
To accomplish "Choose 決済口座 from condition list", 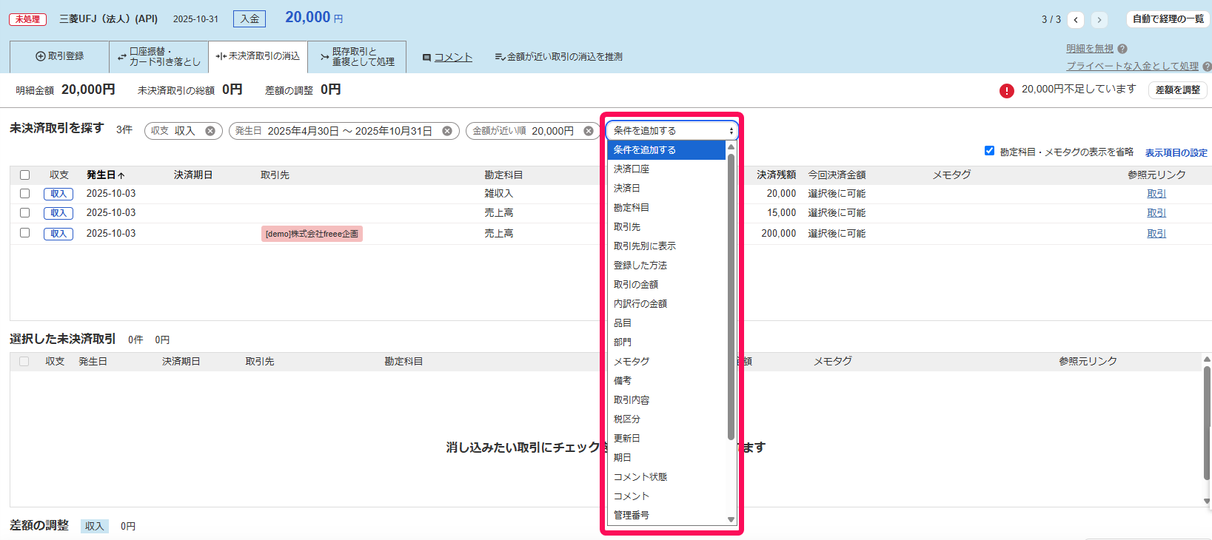I will [666, 169].
